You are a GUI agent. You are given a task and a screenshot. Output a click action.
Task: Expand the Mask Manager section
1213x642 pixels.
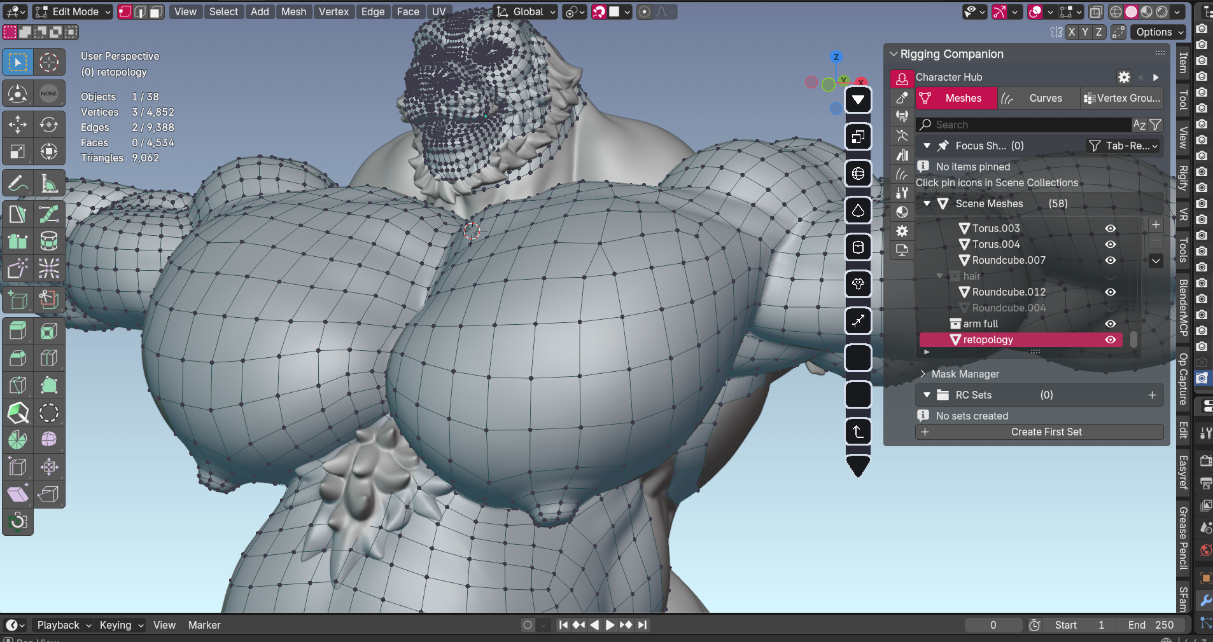pos(923,374)
